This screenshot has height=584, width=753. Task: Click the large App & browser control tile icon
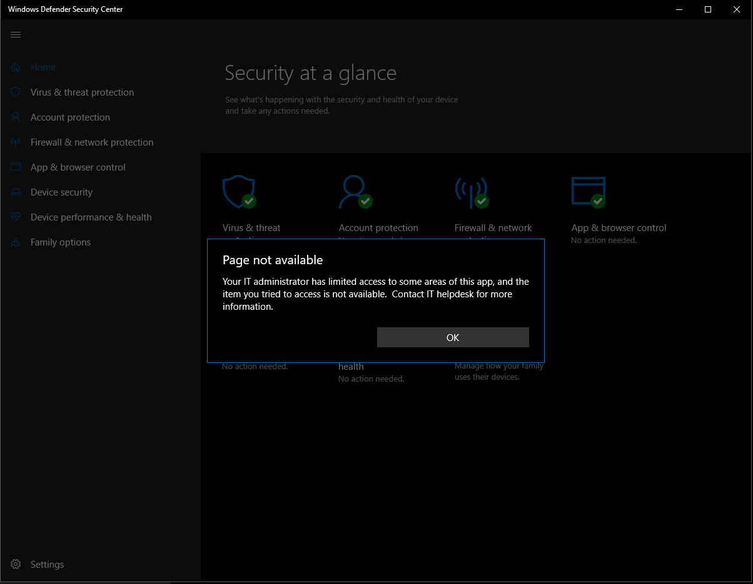coord(589,192)
